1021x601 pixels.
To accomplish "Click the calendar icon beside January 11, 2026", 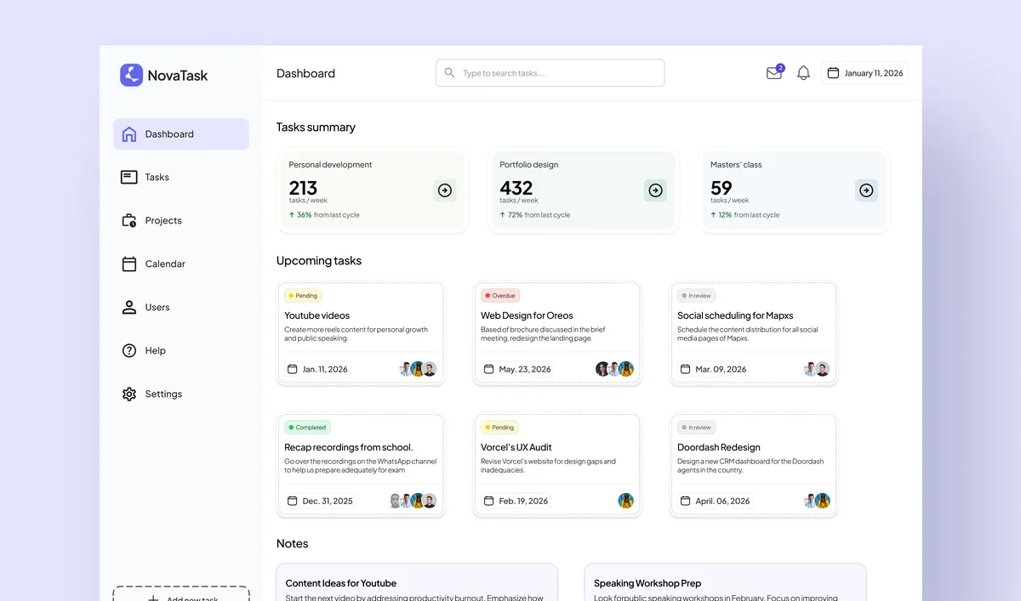I will point(833,73).
